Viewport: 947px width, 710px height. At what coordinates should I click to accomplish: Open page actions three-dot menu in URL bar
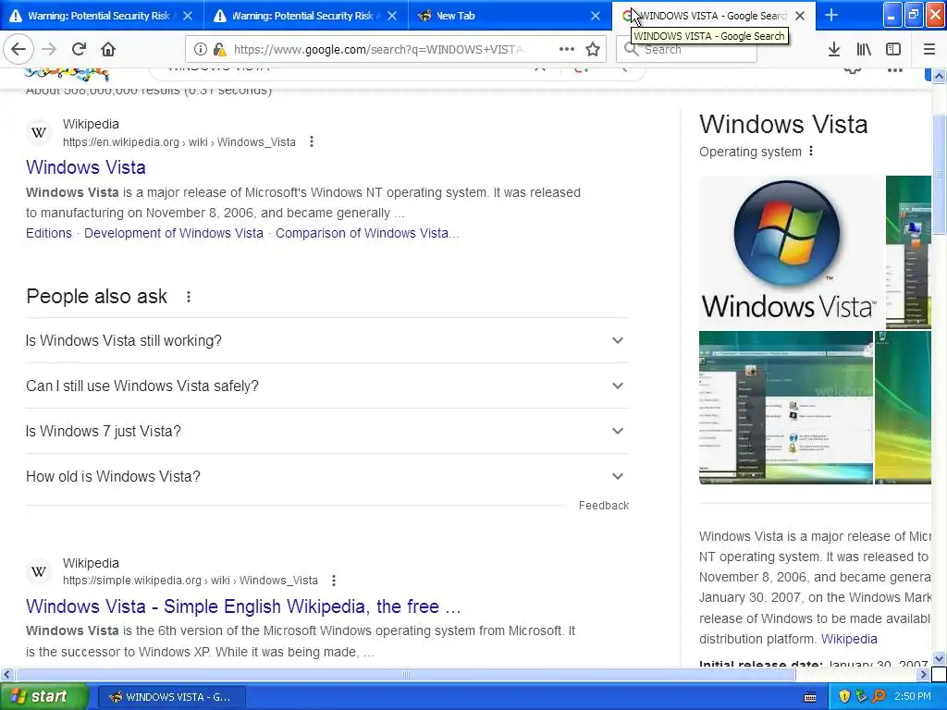pos(567,49)
